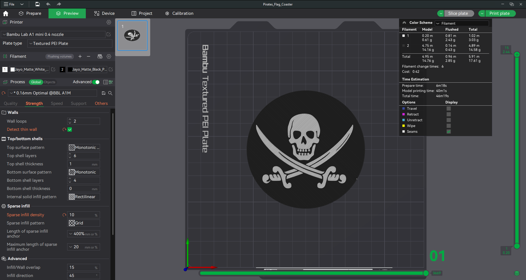Screen dimensions: 526x280
Task: Click horizontal move slider handle 3669
Action: [426, 273]
